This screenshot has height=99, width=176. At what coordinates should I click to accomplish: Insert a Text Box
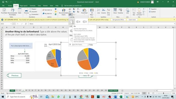[134, 12]
